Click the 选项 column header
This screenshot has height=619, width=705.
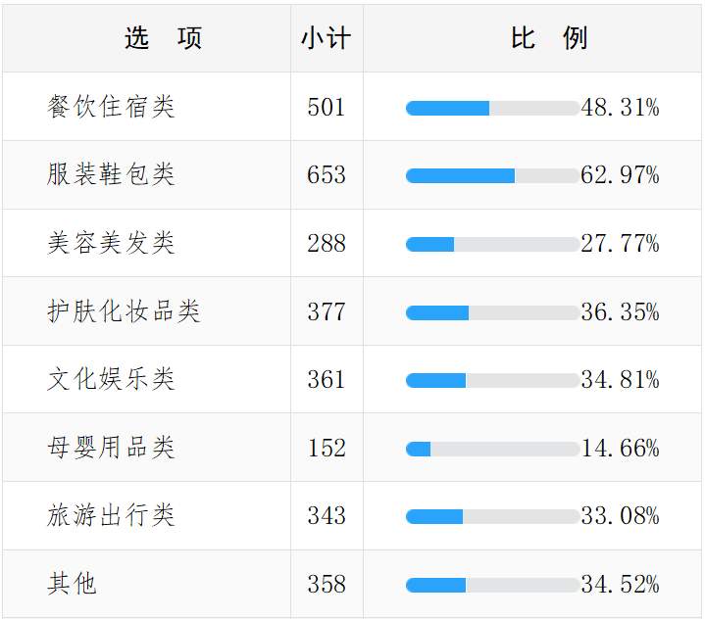tap(163, 38)
